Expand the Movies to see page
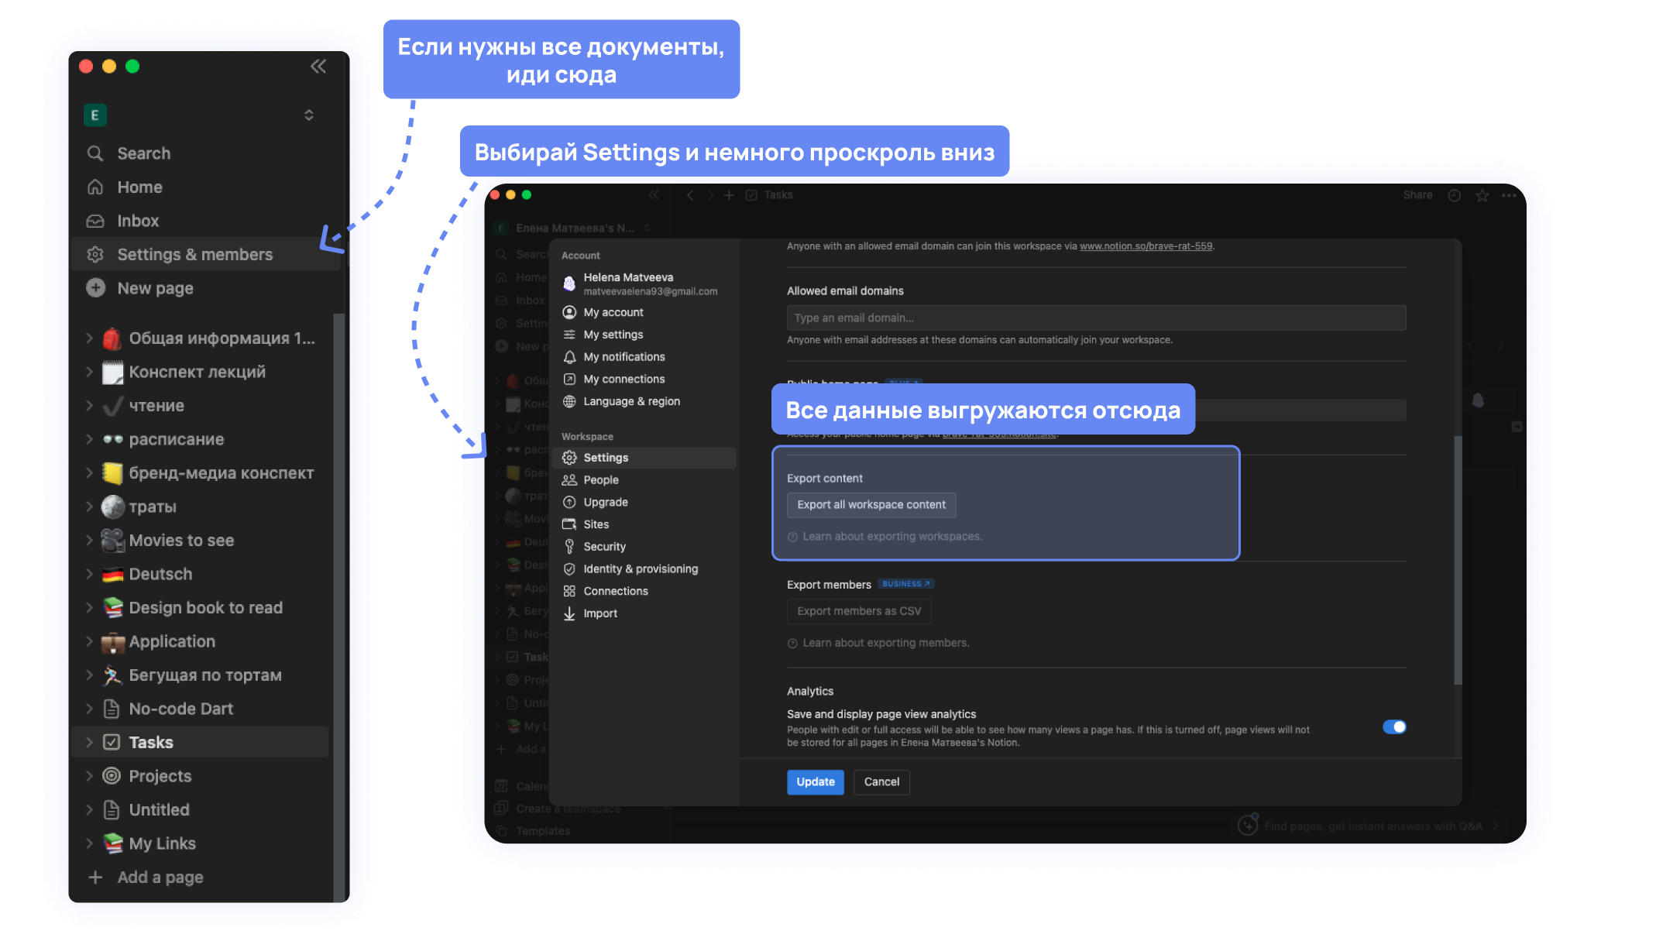 (x=89, y=541)
